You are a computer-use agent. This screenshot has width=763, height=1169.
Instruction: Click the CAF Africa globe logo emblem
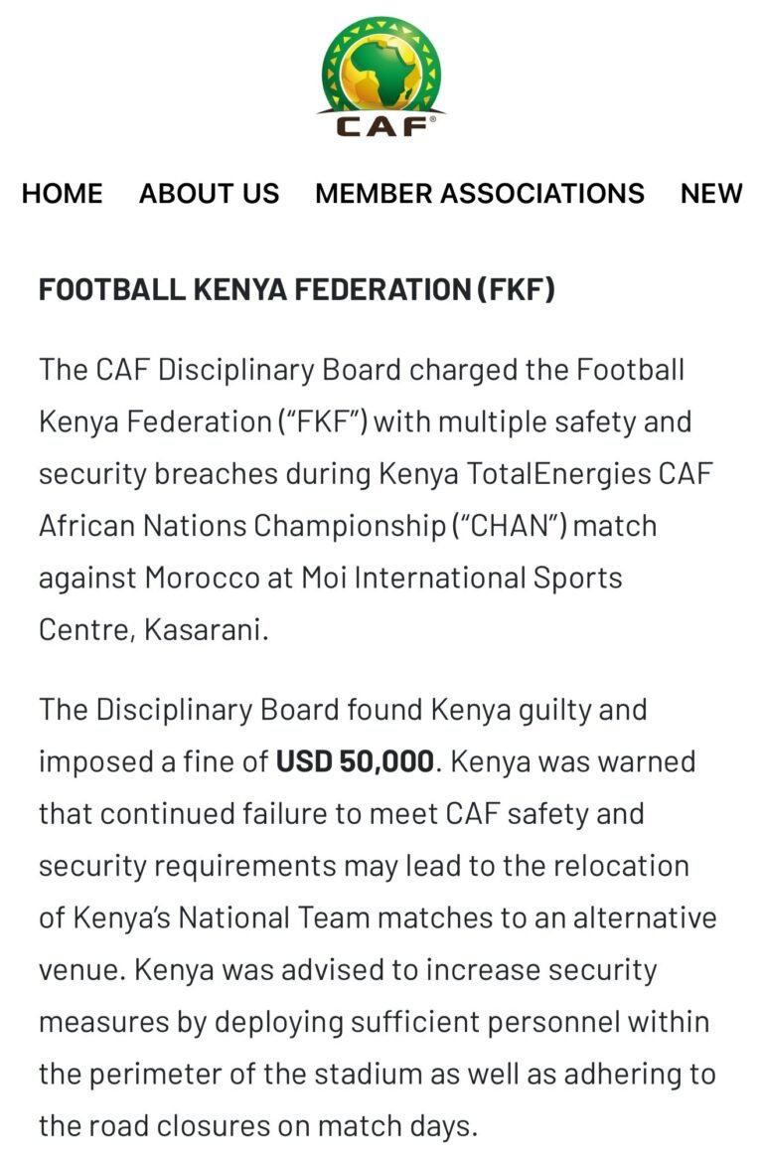coord(381,66)
